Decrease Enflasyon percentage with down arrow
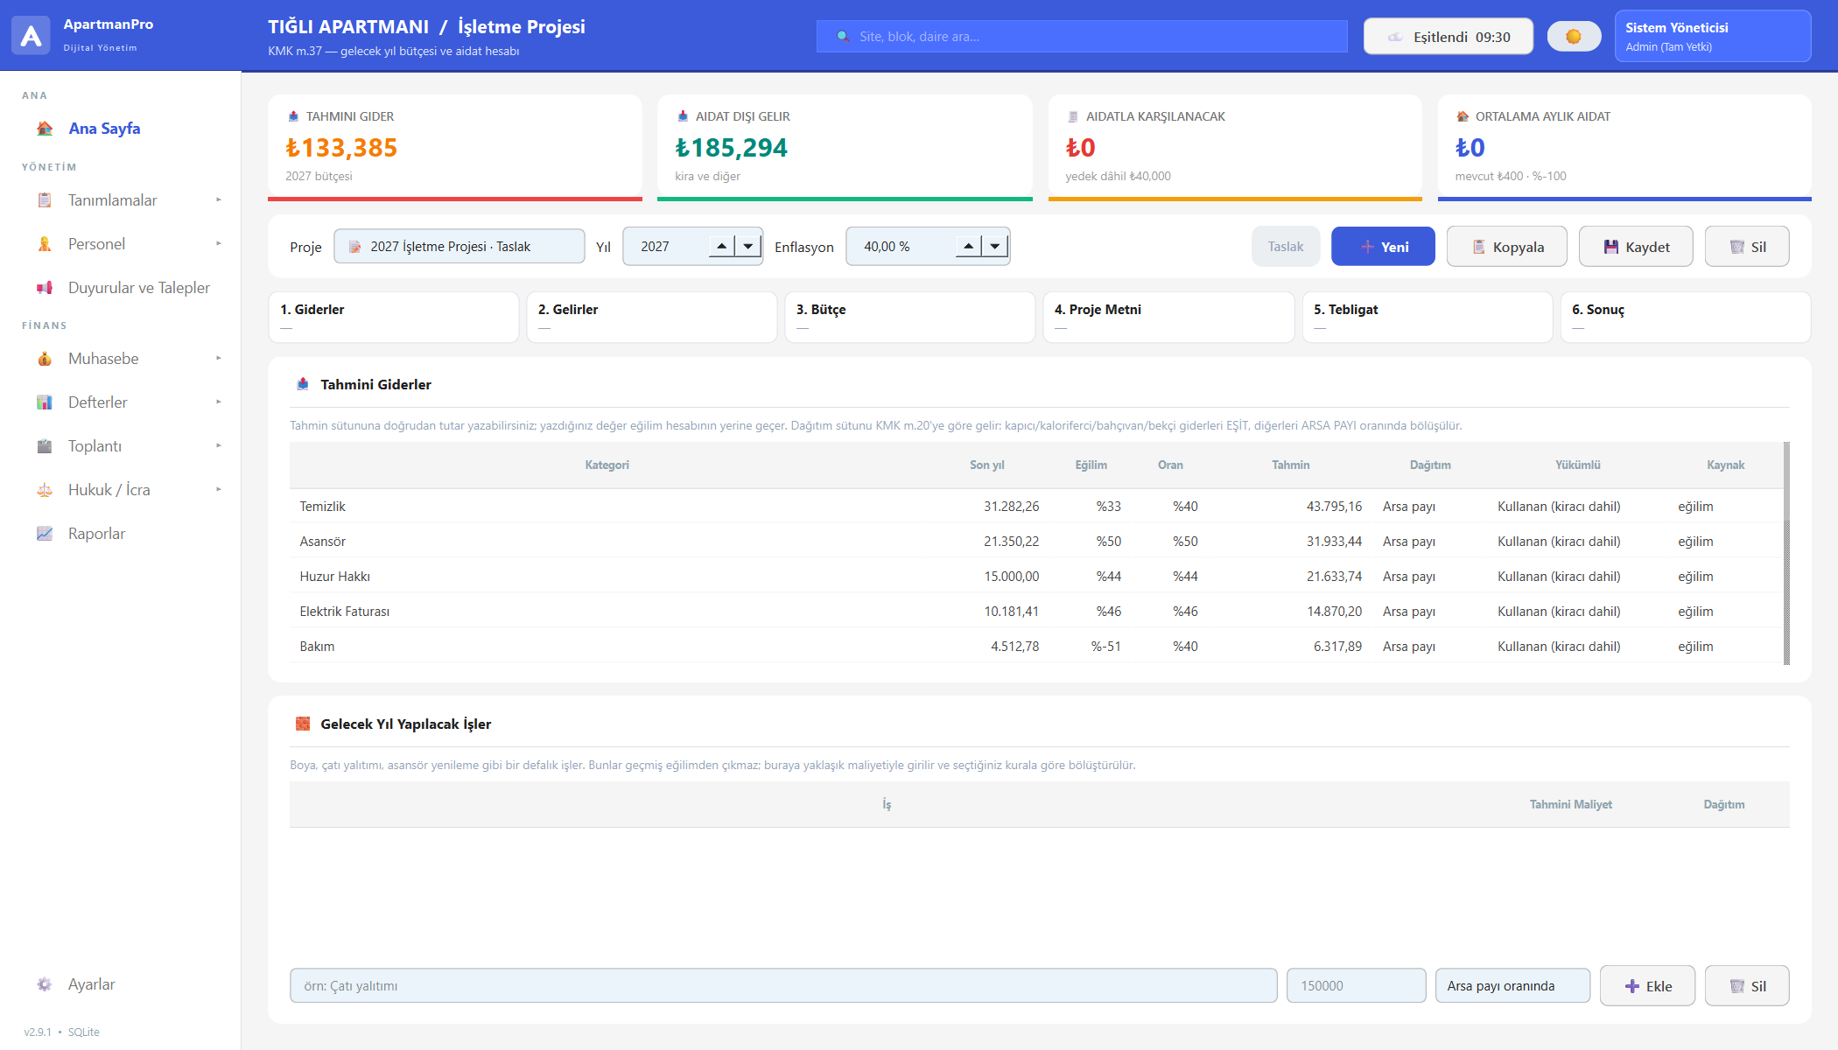The width and height of the screenshot is (1838, 1050). 995,246
